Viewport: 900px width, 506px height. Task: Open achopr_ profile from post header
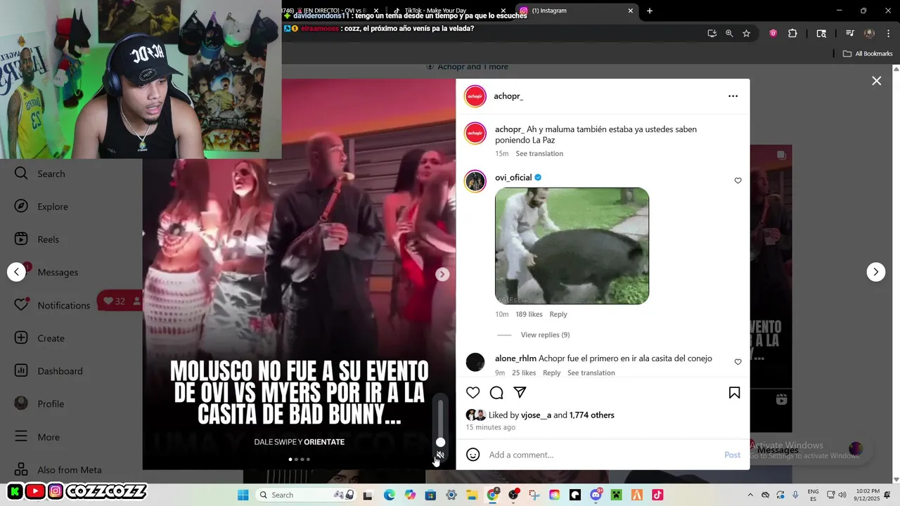click(508, 96)
